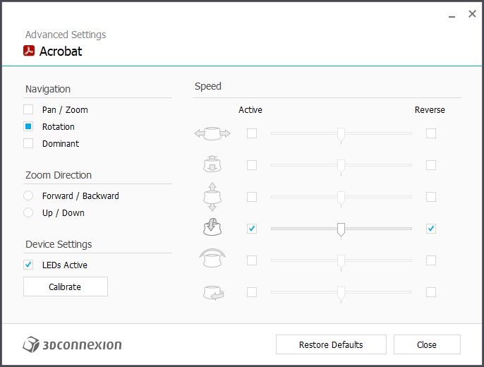Enable Active for pan left/right axis

[252, 133]
